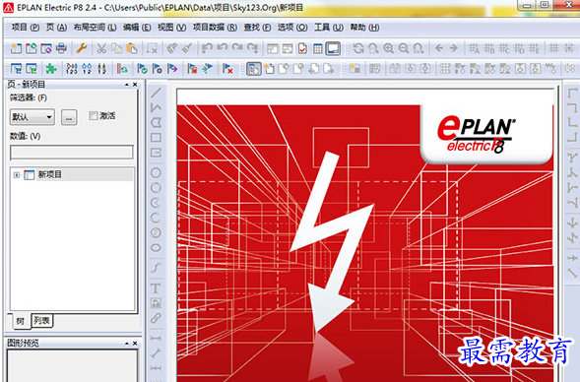Open the 工具 (U) menu
The height and width of the screenshot is (382, 580).
pyautogui.click(x=329, y=28)
